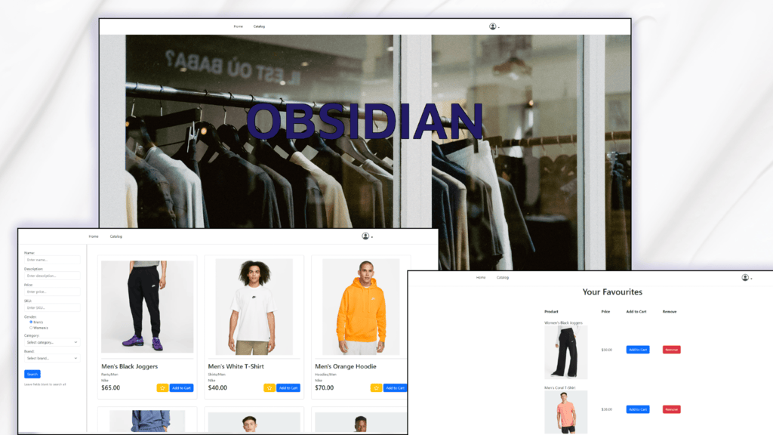Focus the Enter price text field
This screenshot has height=435, width=773.
(x=52, y=292)
